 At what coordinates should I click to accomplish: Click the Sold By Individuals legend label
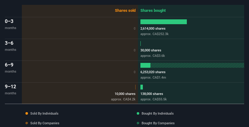point(44,113)
